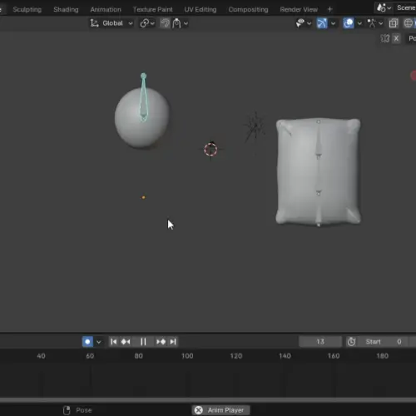This screenshot has height=416, width=416.
Task: Click frame 140 on timeline ruler
Action: point(285,356)
